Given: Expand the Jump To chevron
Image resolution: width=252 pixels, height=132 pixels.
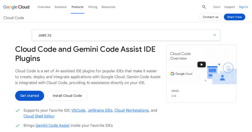Looking at the screenshot, I should point(215,35).
